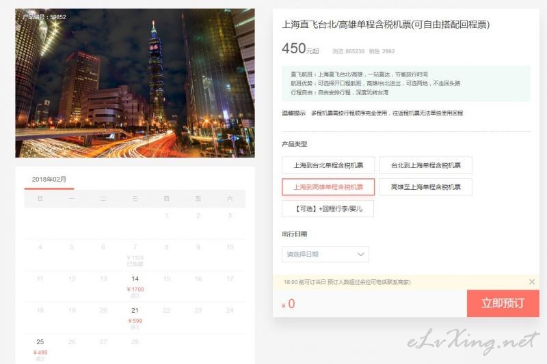Close the yellow booking notice bar
The image size is (547, 364).
(532, 282)
